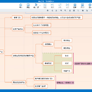Click the grayed-out bracket summary toolbar icon
Viewport: 92px width, 92px height.
pyautogui.click(x=52, y=5)
